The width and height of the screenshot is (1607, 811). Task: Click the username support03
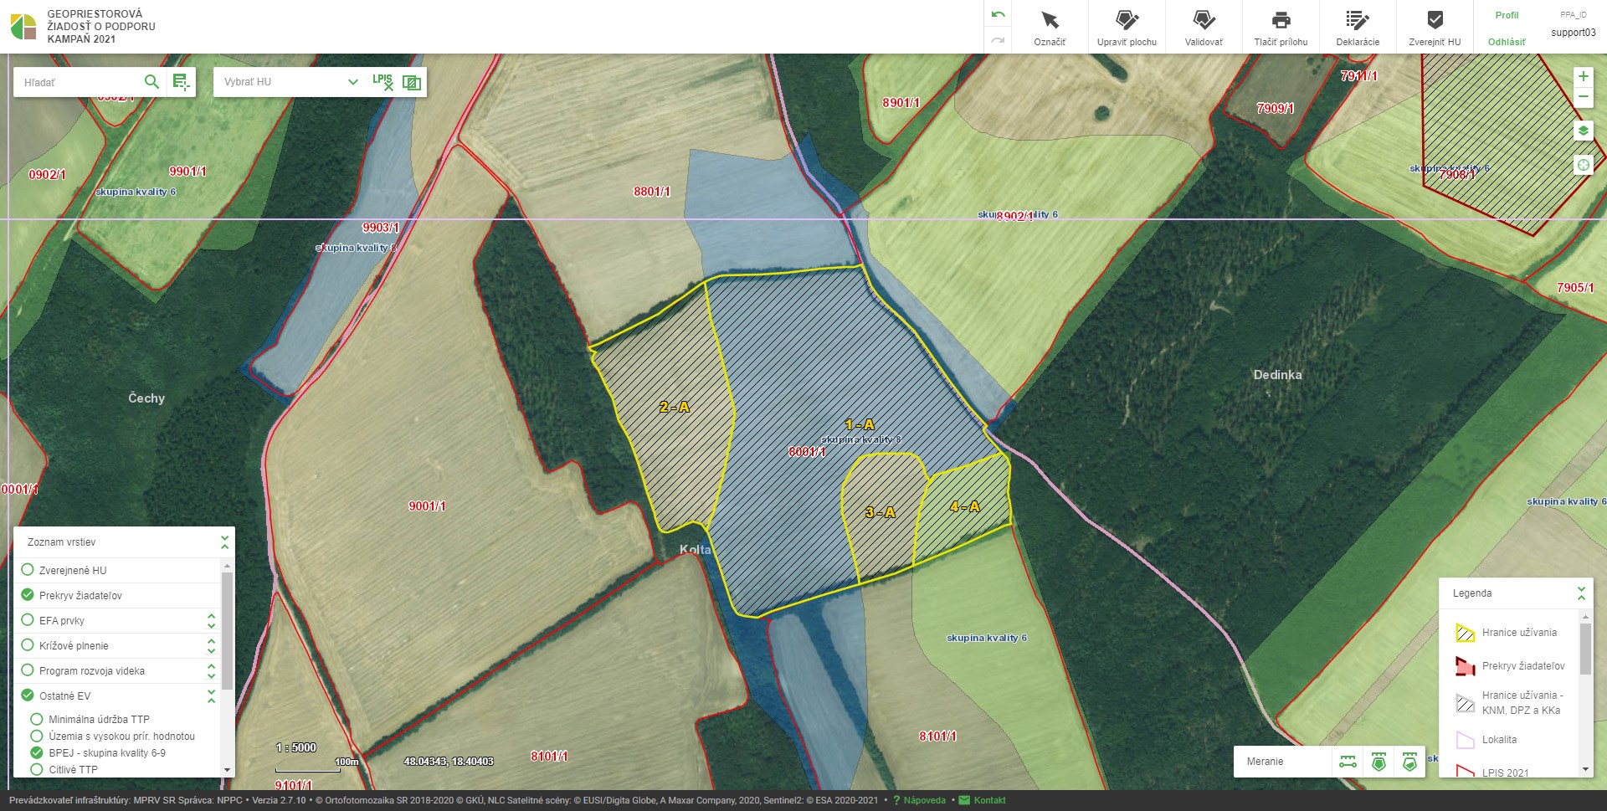(x=1574, y=33)
